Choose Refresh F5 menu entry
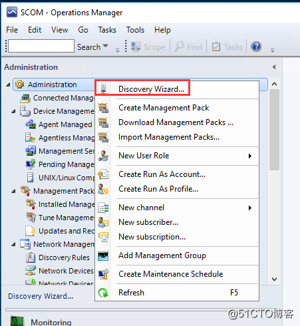Screen dimensions: 300x326 tap(177, 293)
